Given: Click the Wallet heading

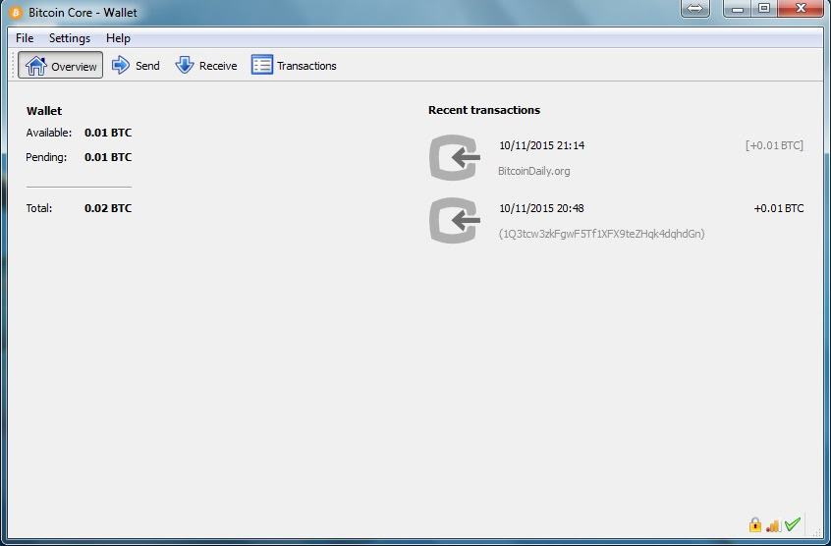Looking at the screenshot, I should 44,111.
